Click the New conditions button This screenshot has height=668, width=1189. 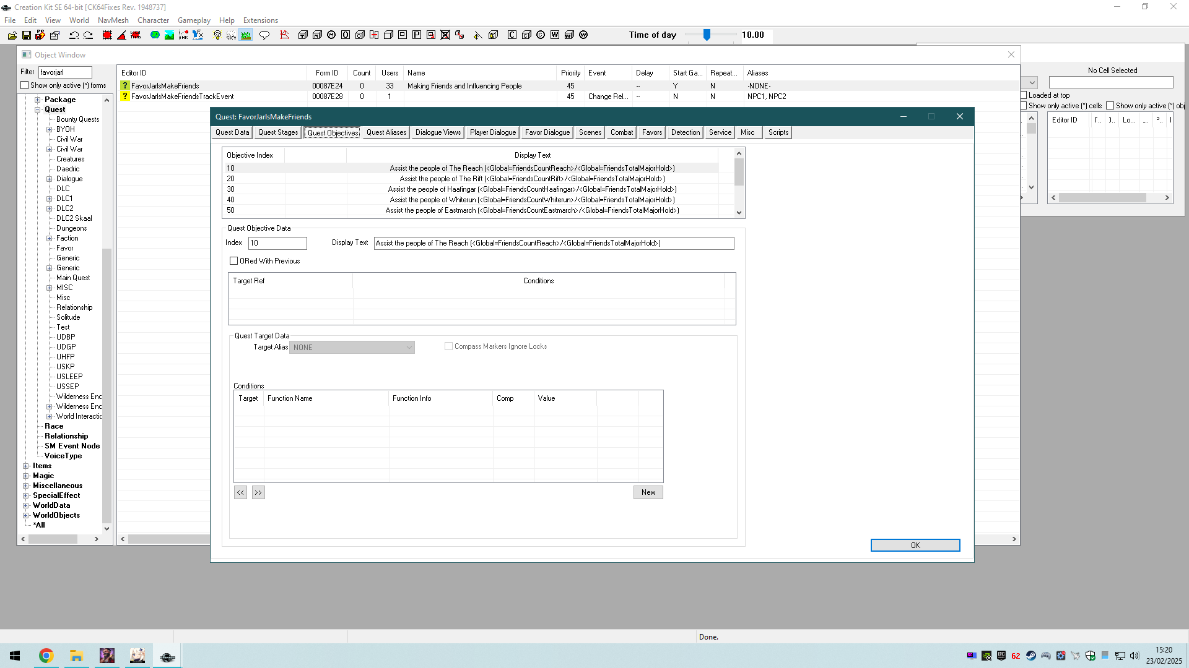[x=648, y=492]
